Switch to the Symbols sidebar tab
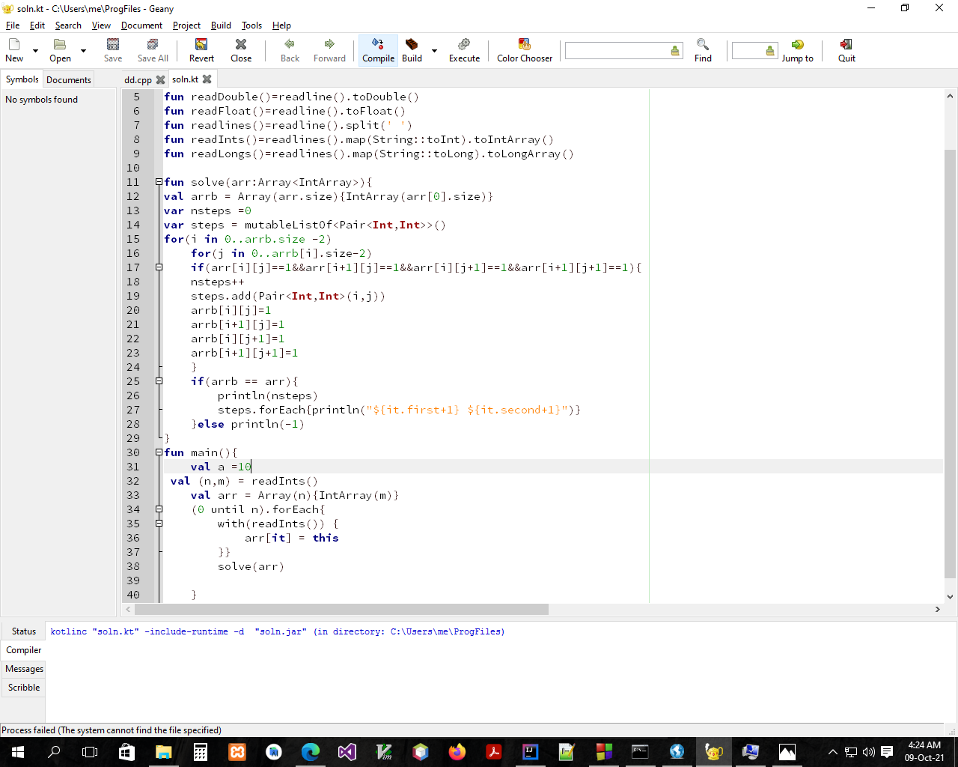 22,79
